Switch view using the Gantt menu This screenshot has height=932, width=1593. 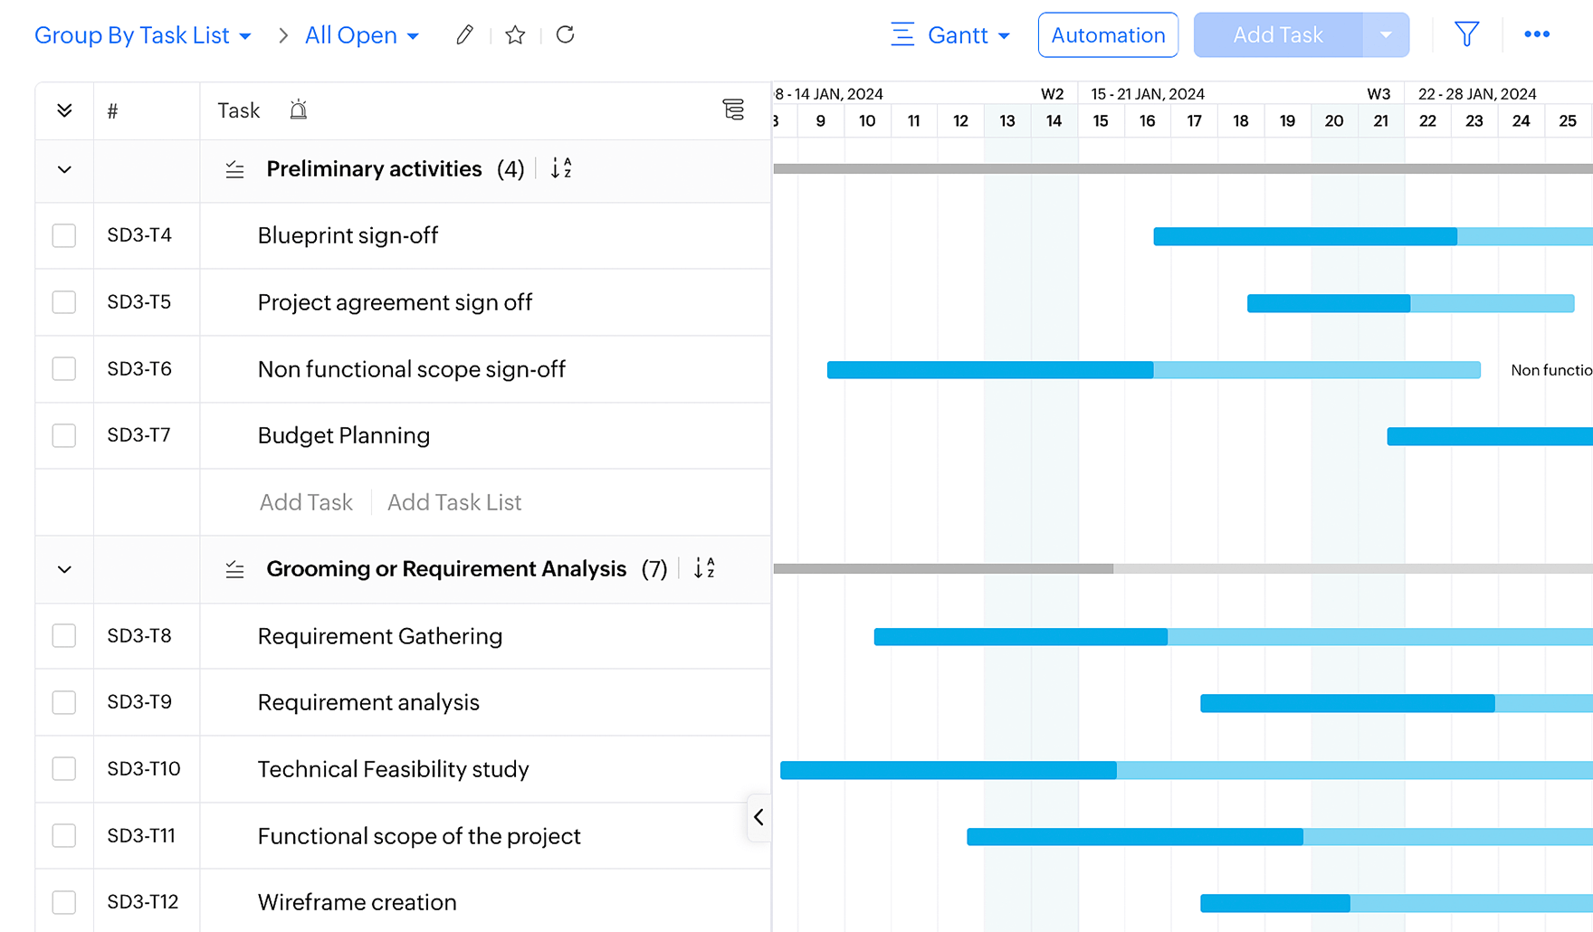pos(950,35)
